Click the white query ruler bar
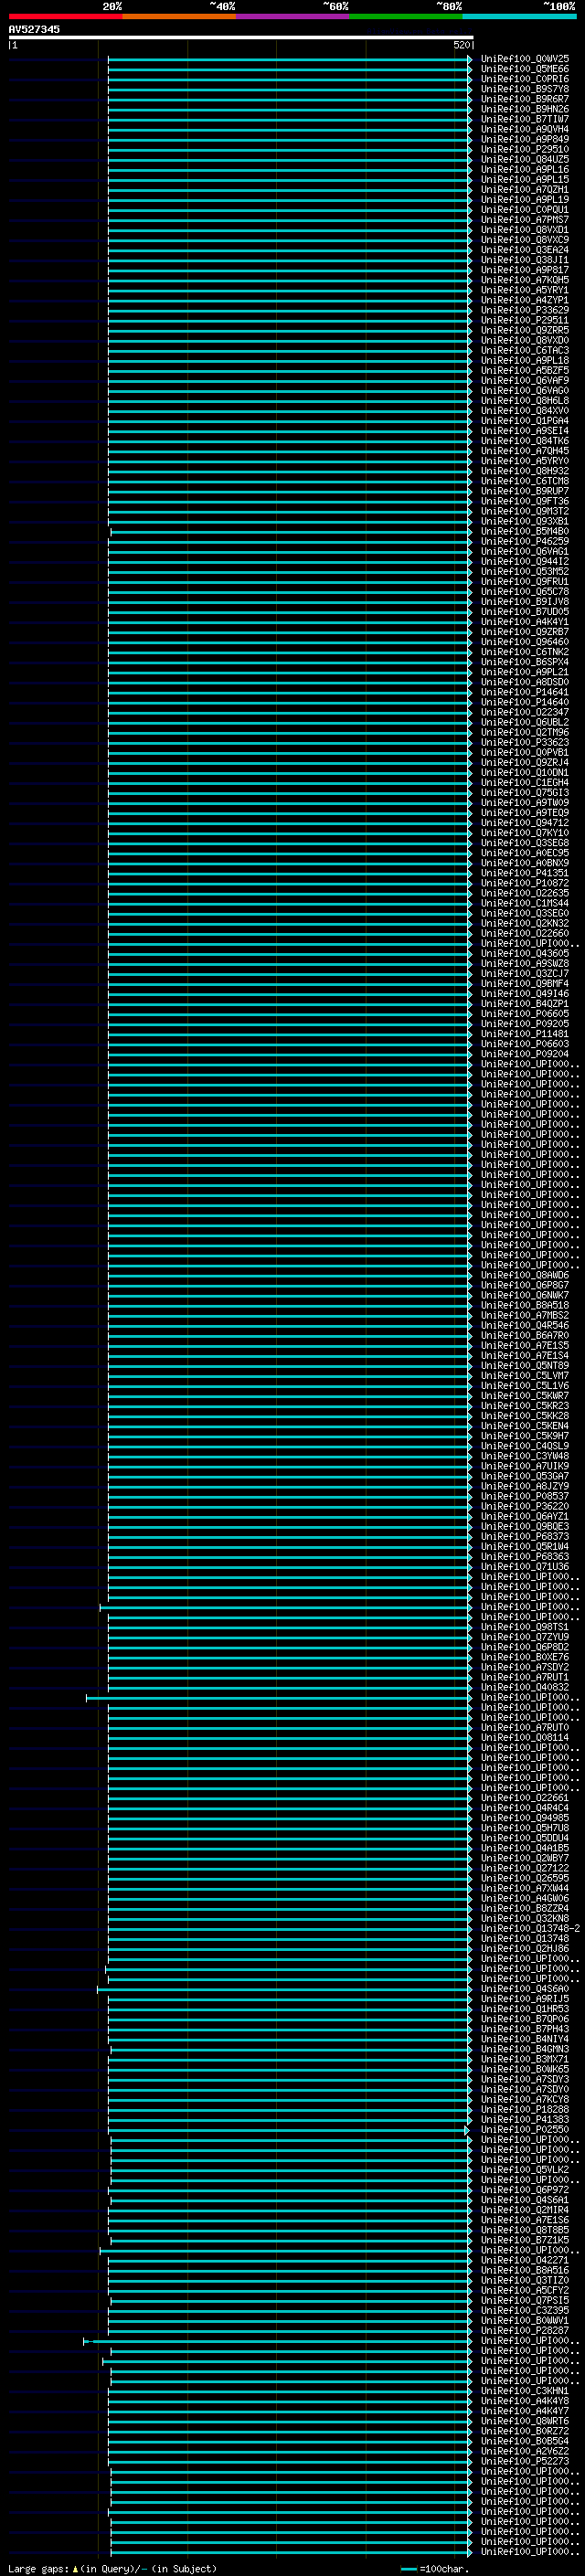Viewport: 585px width, 2576px height. [241, 37]
